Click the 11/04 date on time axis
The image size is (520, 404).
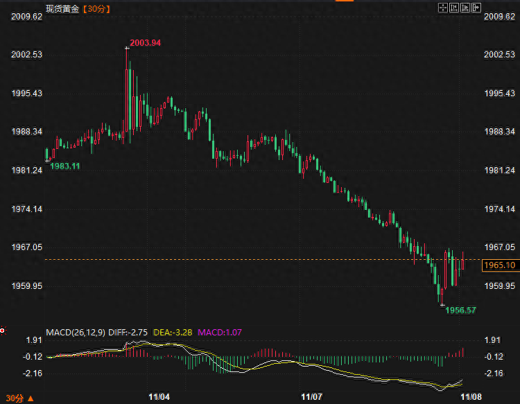[159, 397]
